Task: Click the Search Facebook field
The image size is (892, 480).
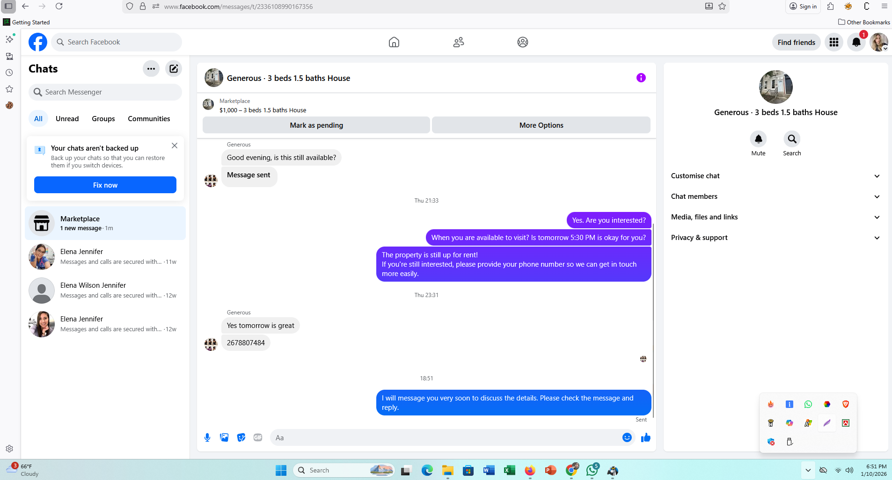Action: (117, 42)
